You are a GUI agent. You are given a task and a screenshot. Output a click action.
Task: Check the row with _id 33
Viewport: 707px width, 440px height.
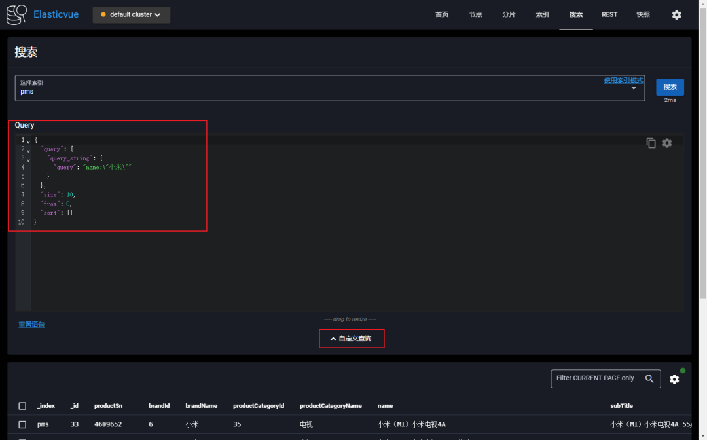point(22,424)
